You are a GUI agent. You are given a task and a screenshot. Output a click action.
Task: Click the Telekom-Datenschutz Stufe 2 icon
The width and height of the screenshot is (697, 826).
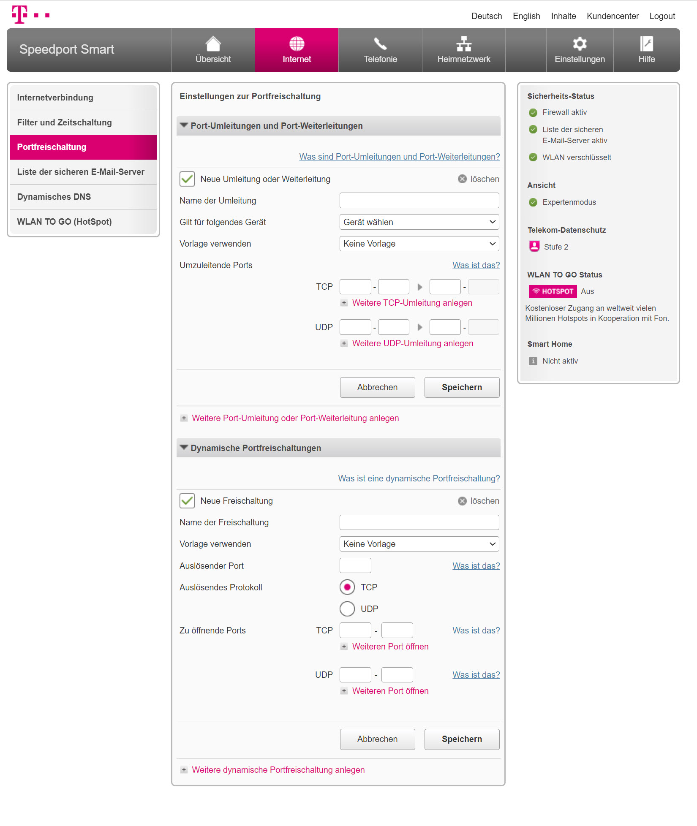[534, 246]
